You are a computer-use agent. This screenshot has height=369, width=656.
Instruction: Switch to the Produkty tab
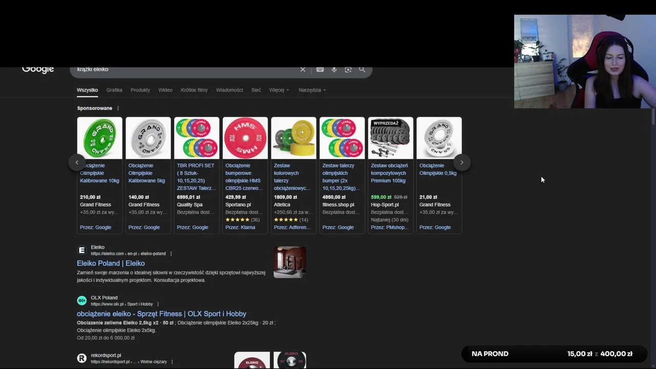140,90
